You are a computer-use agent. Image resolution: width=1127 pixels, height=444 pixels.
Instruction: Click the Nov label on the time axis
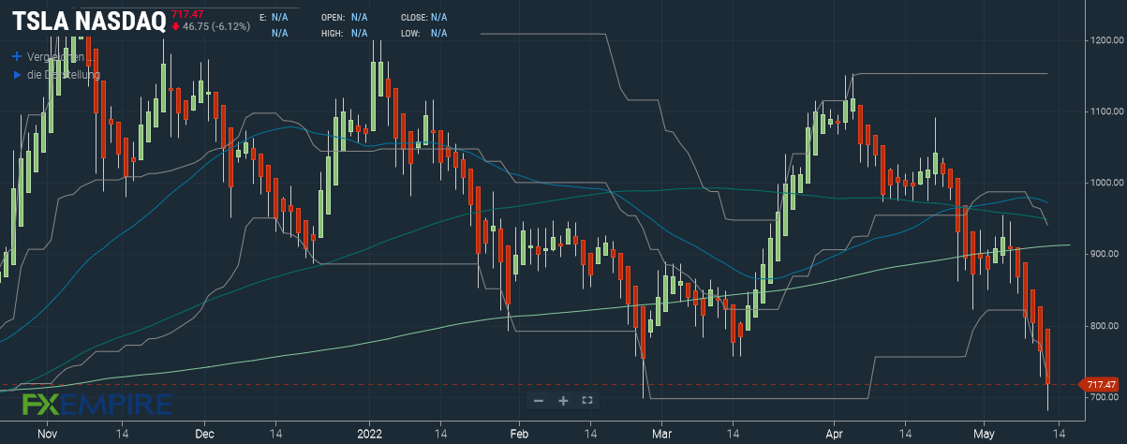coord(49,434)
